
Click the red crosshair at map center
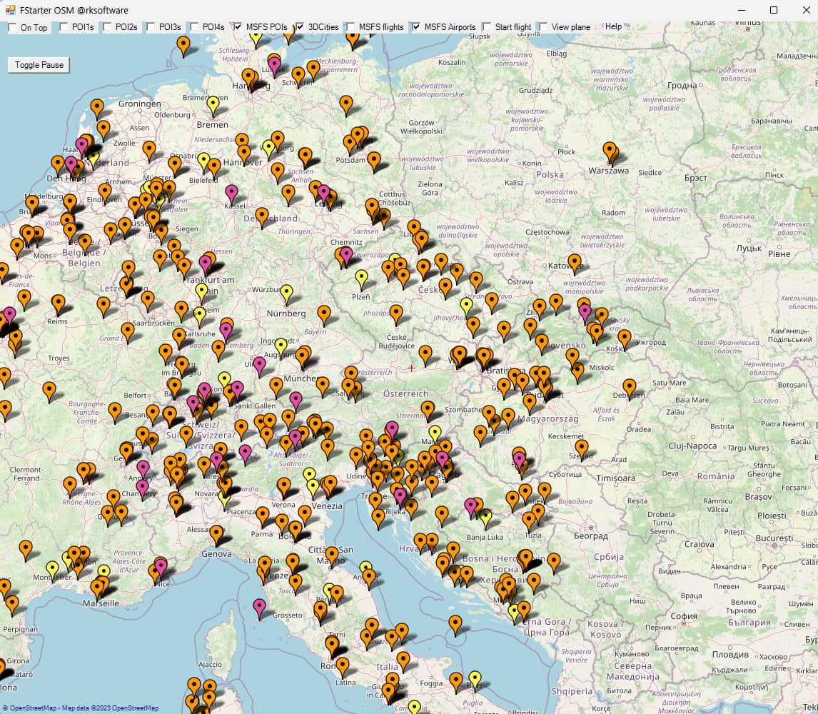click(x=411, y=368)
